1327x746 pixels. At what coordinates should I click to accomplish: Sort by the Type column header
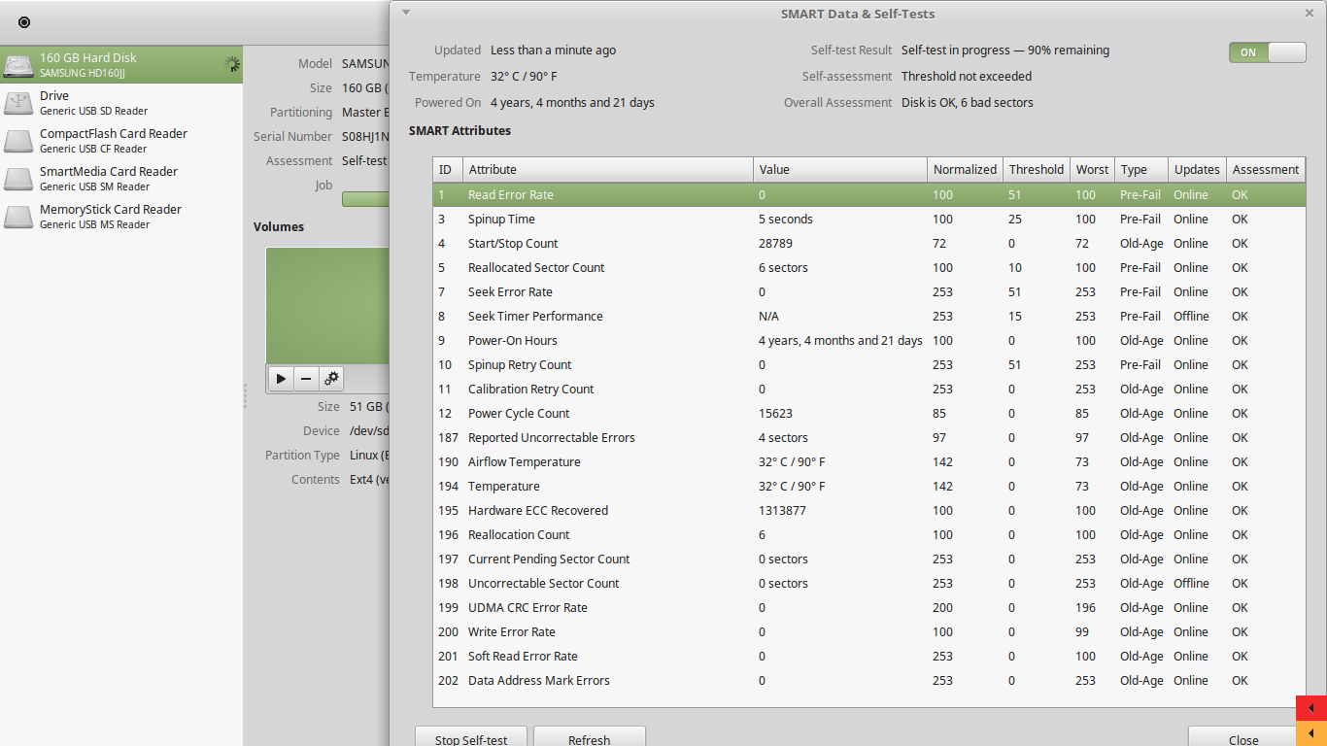(1141, 169)
